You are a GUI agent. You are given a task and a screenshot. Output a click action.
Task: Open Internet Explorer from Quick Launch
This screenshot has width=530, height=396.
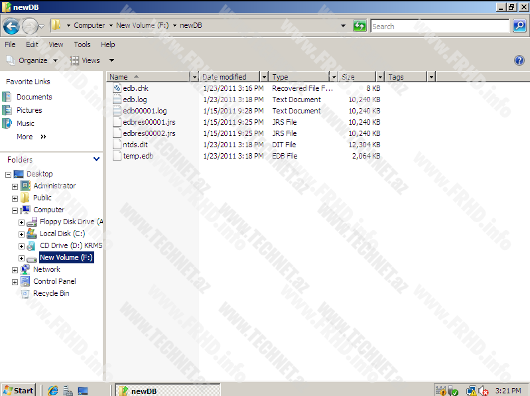click(x=53, y=390)
